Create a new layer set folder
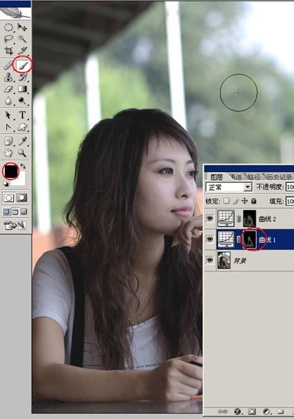 tap(280, 411)
